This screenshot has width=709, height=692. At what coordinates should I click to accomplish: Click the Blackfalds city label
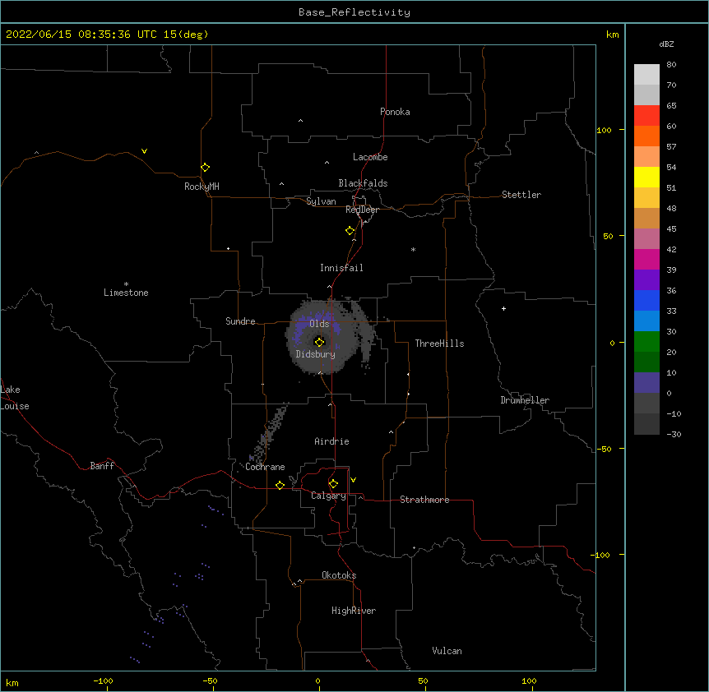click(363, 183)
